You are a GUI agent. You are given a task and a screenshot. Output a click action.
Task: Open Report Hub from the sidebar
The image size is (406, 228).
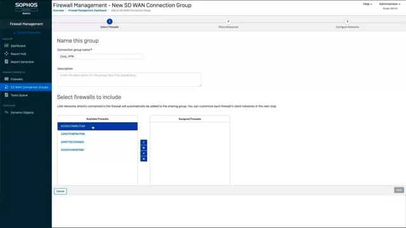18,54
